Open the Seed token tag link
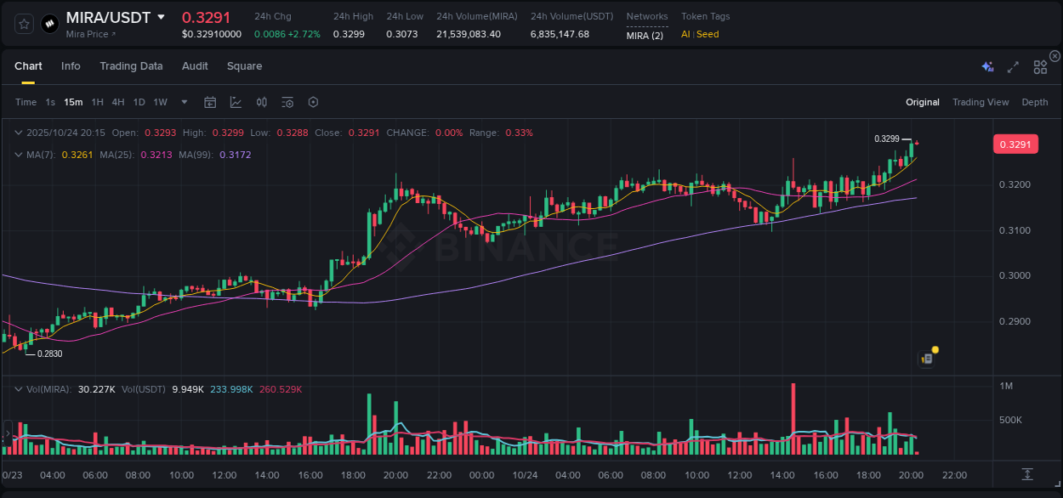 pyautogui.click(x=707, y=35)
